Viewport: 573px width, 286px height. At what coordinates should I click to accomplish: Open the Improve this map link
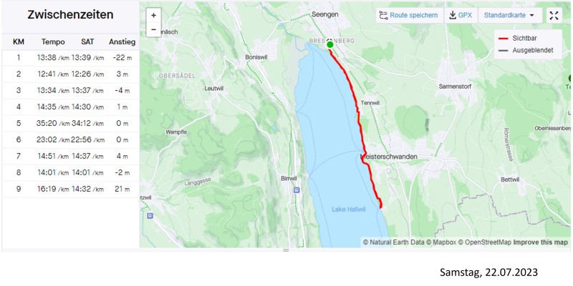[x=541, y=242]
